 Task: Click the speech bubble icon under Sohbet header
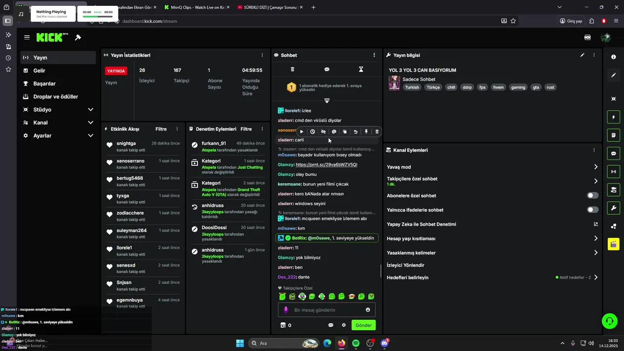tap(327, 69)
